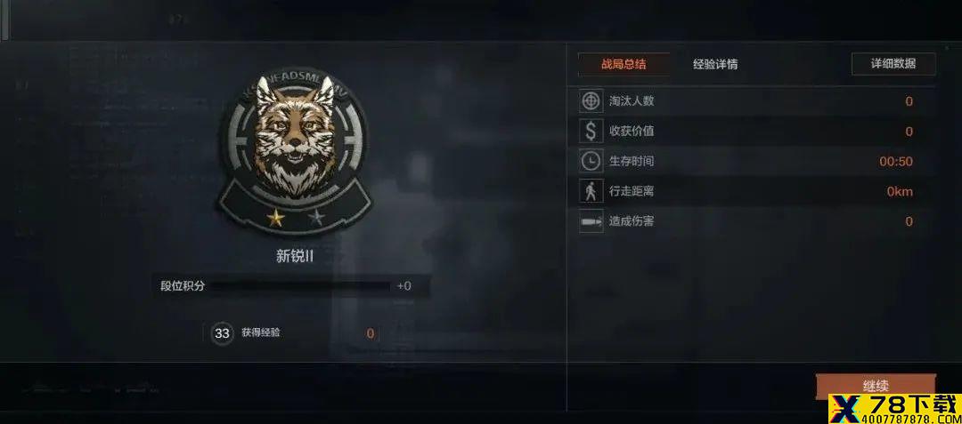Click the level 33 circle badge
Viewport: 962px width, 424px height.
(x=222, y=333)
